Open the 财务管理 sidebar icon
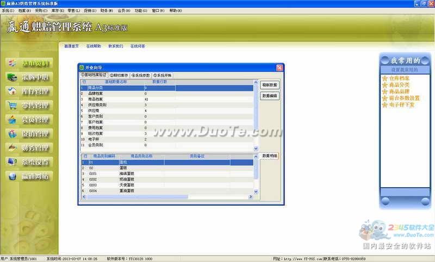 tap(12, 148)
